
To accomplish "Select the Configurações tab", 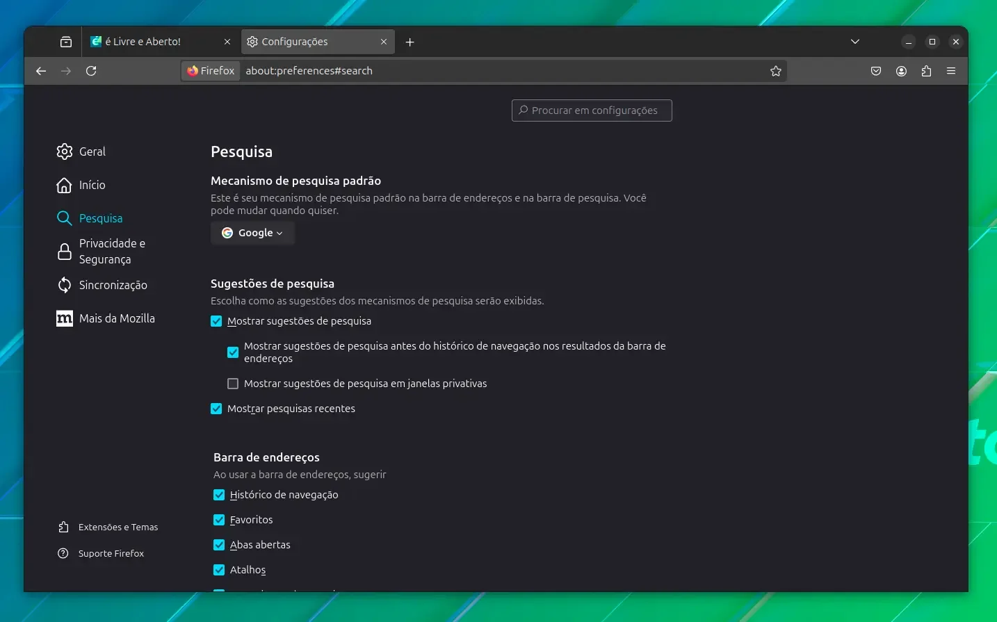I will pyautogui.click(x=318, y=42).
